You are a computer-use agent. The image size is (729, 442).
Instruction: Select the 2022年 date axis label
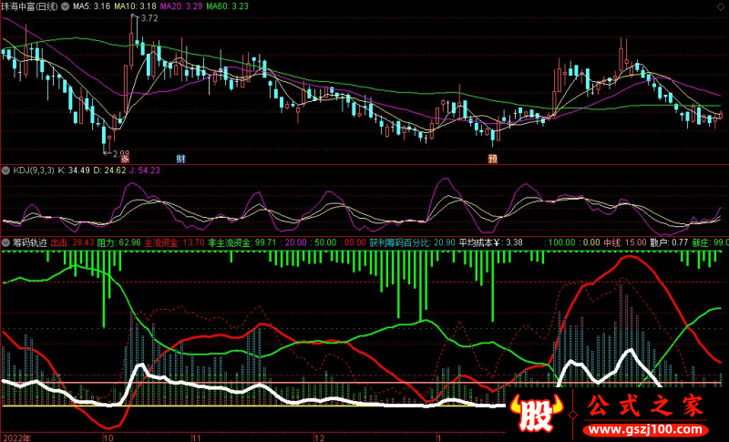point(16,437)
